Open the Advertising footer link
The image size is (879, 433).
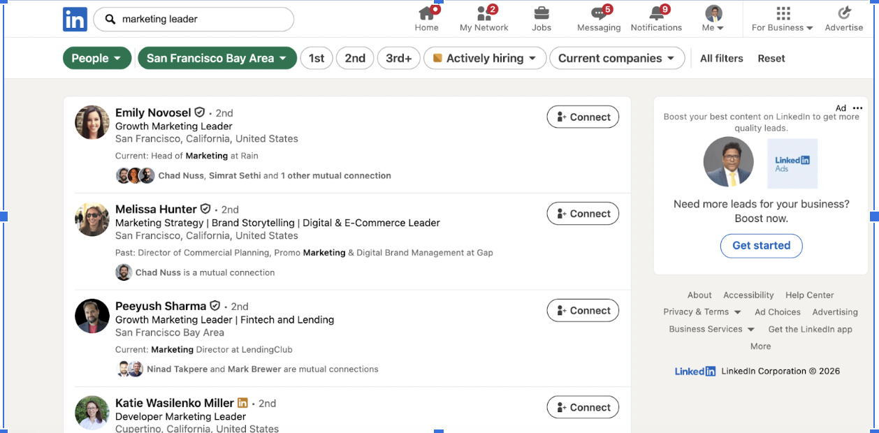(835, 312)
